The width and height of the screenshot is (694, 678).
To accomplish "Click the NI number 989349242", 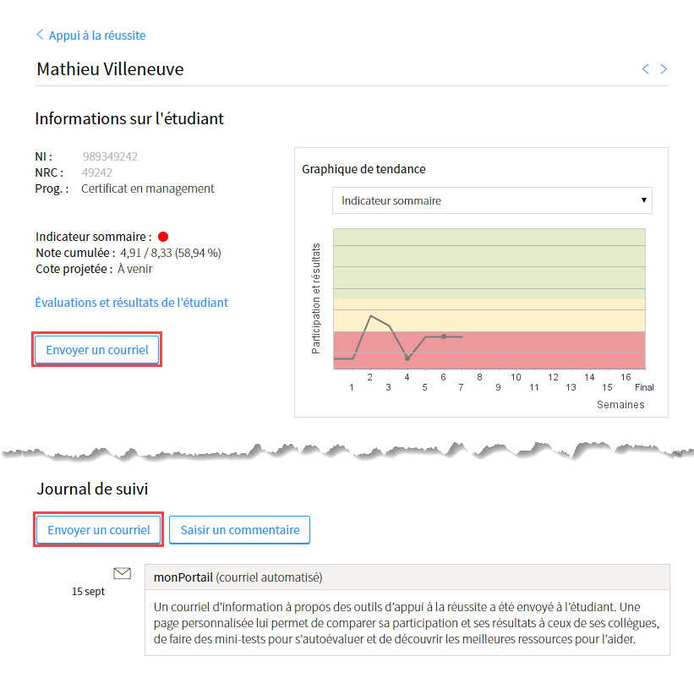I will click(110, 156).
